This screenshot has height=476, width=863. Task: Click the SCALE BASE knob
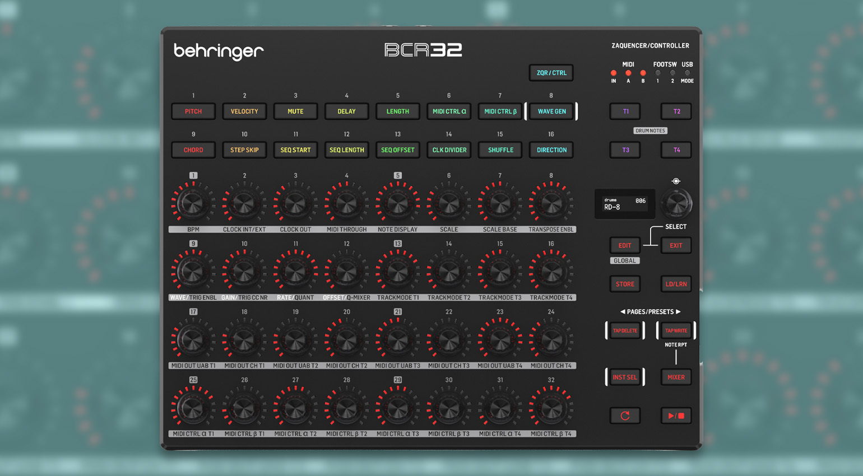tap(500, 204)
